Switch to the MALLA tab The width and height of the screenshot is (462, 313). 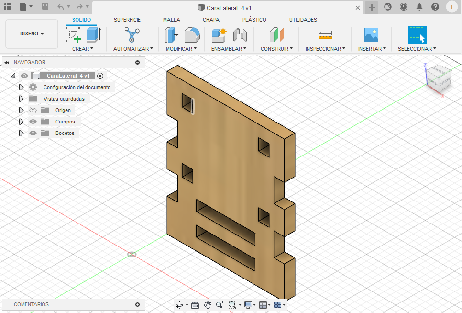[172, 20]
